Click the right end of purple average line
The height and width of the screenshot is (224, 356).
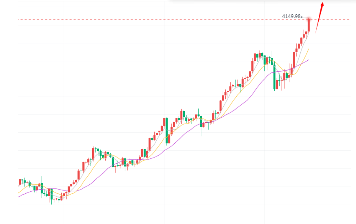(x=308, y=60)
